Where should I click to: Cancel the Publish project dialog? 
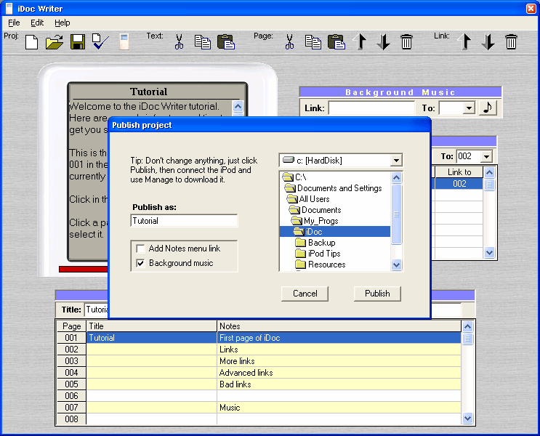pos(305,294)
